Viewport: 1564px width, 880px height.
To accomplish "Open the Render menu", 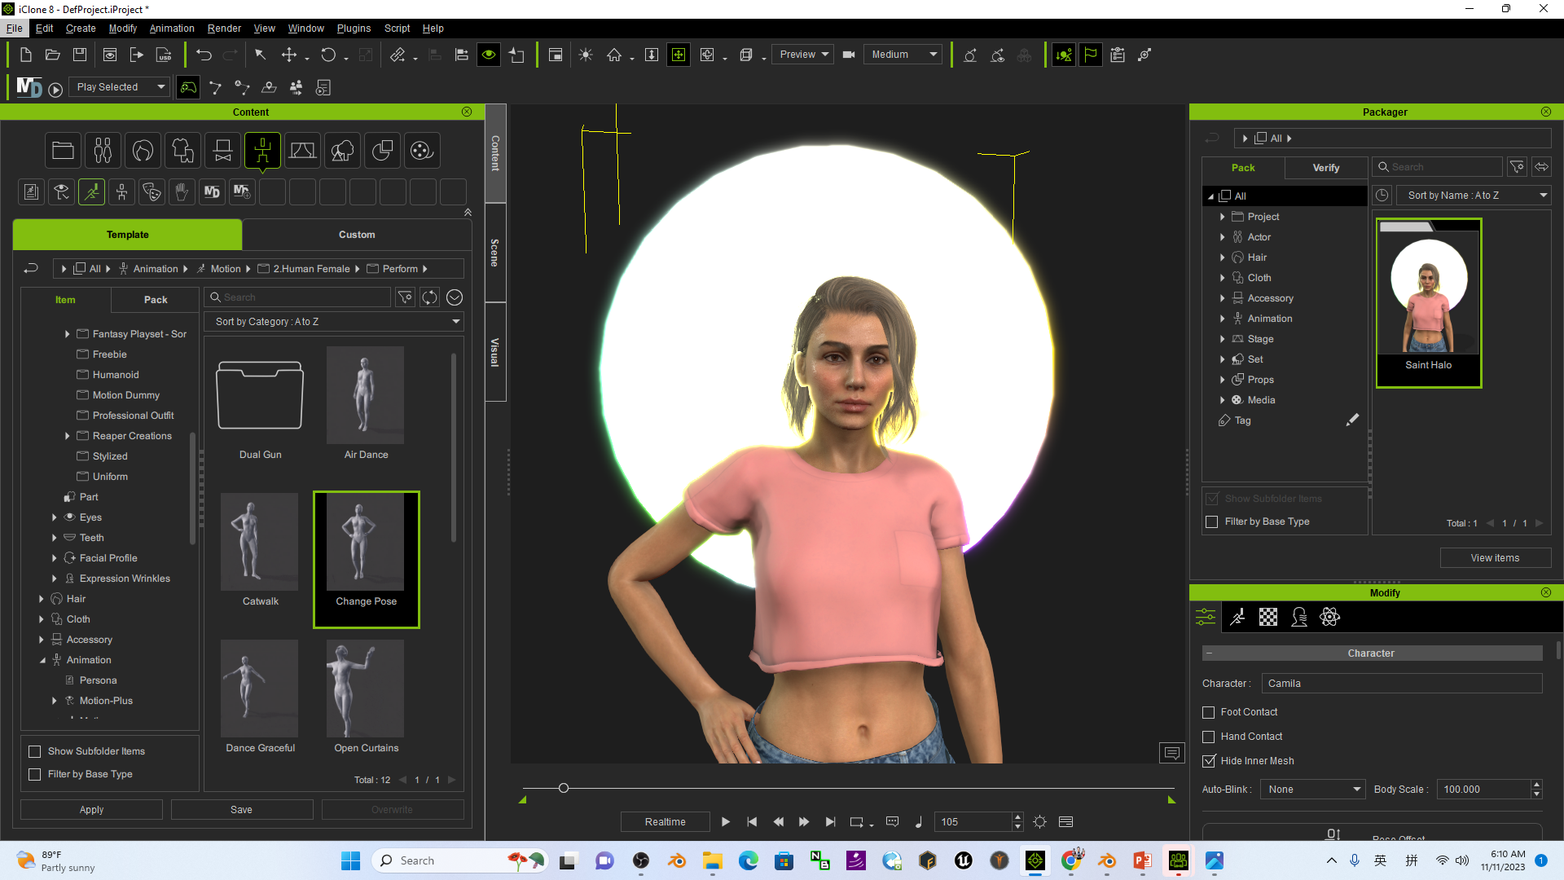I will 224,29.
